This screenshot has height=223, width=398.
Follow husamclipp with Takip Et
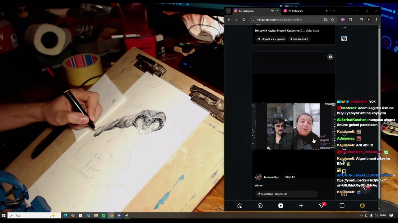point(289,177)
